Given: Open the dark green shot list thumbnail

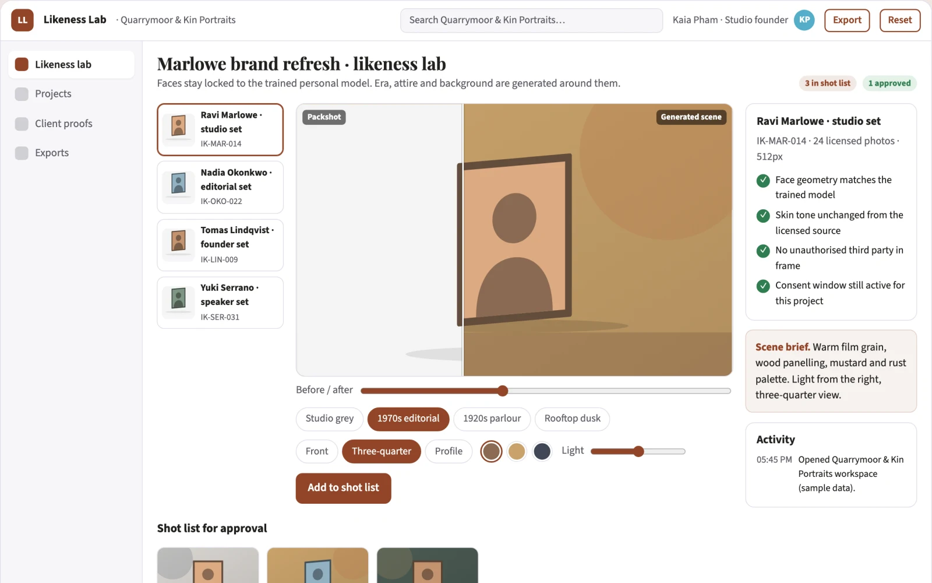Looking at the screenshot, I should click(428, 565).
